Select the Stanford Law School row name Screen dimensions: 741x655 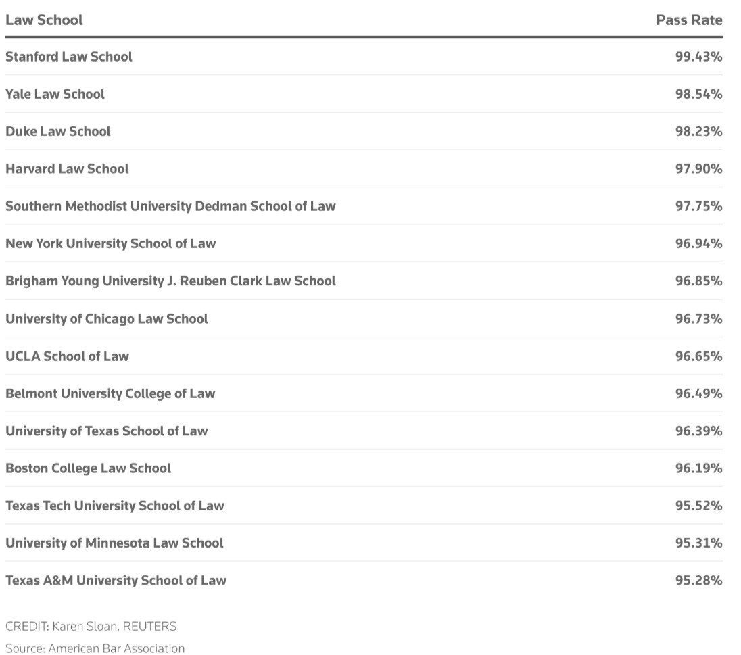pos(69,57)
